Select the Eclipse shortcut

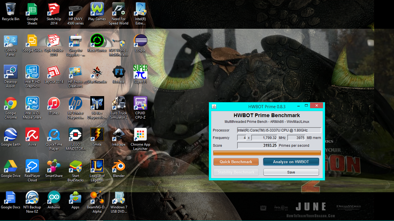click(140, 41)
